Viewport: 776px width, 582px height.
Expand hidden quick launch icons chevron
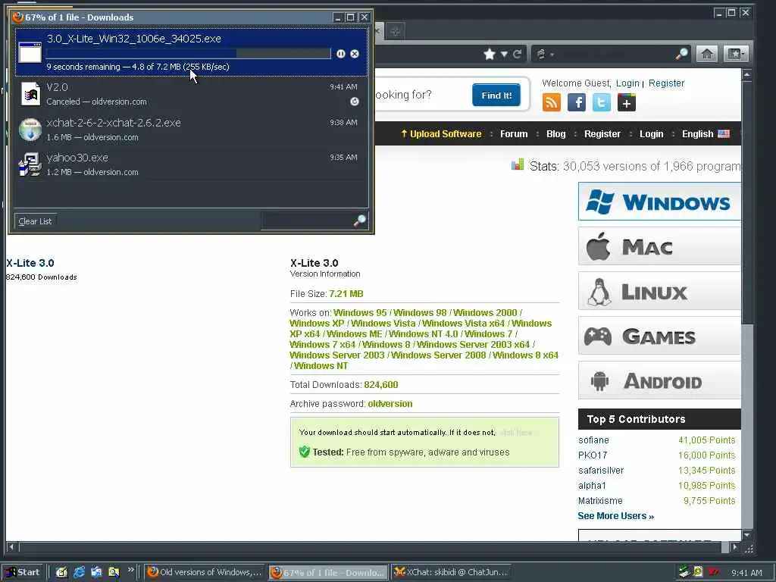click(x=130, y=570)
